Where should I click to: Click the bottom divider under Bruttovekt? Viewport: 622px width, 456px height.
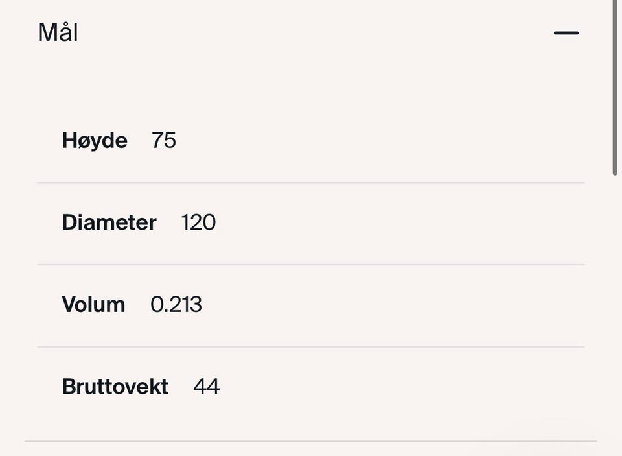(311, 441)
